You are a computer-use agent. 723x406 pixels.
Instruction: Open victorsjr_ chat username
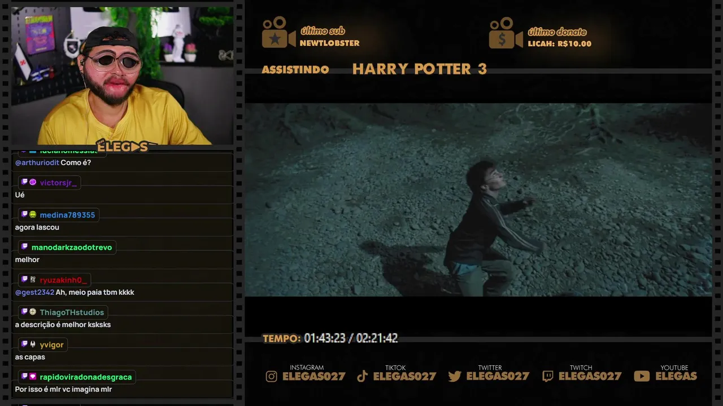[58, 183]
